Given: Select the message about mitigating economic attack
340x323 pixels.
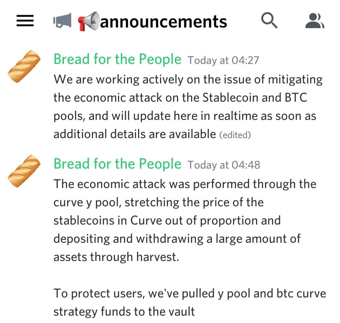Looking at the screenshot, I should [188, 107].
